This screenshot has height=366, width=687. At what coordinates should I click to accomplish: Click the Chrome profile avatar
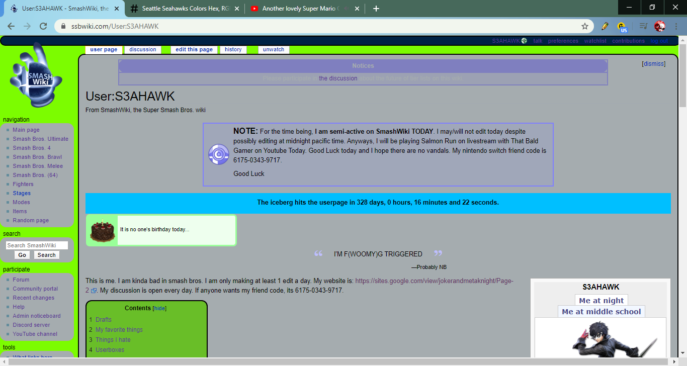click(x=660, y=26)
